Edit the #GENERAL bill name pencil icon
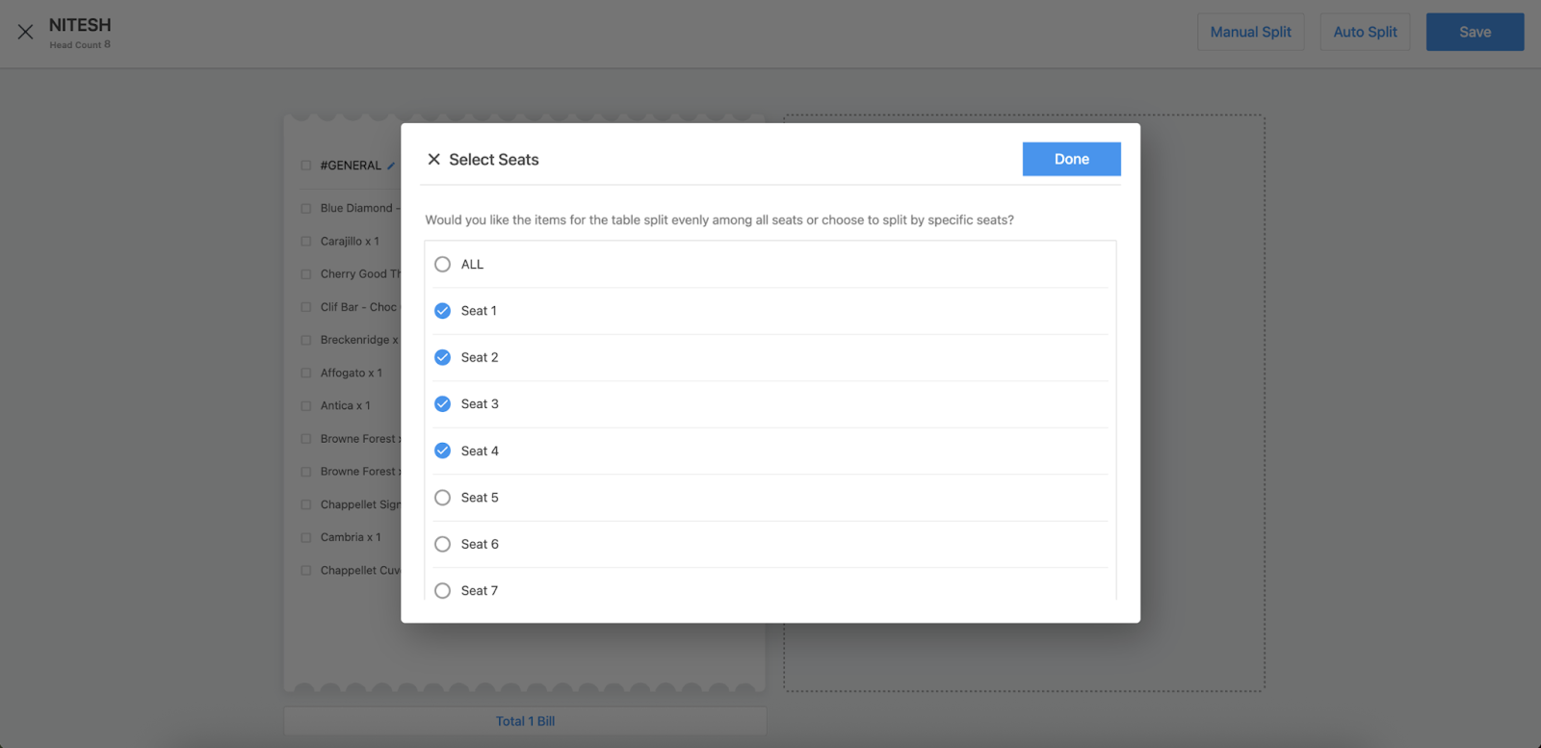Image resolution: width=1541 pixels, height=748 pixels. [x=391, y=166]
